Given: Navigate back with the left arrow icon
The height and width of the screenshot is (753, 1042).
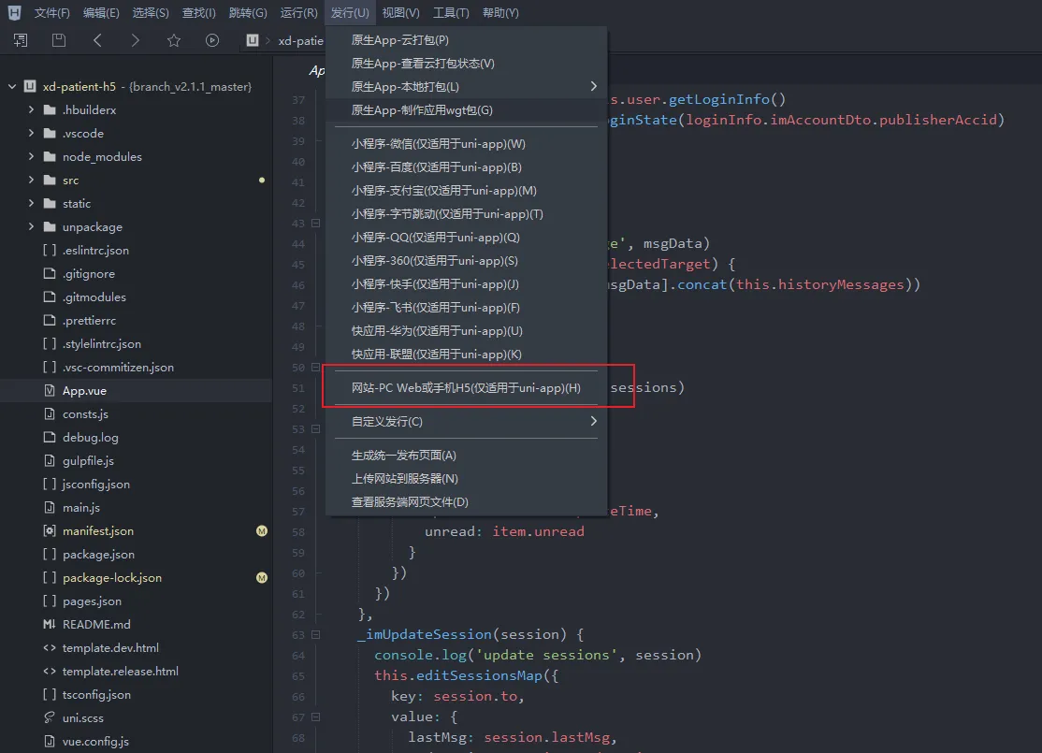Looking at the screenshot, I should tap(96, 41).
